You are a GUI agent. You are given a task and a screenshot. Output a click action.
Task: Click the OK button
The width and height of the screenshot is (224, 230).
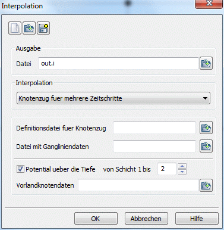[96, 219]
